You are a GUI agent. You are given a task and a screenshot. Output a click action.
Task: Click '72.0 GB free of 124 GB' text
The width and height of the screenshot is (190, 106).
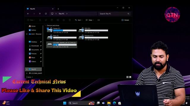click(61, 32)
